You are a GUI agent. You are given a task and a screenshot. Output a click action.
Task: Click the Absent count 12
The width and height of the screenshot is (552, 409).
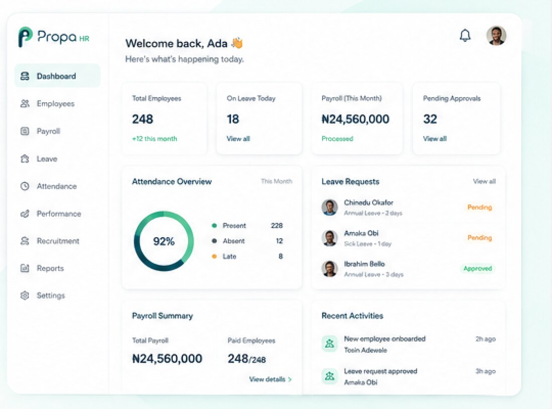(279, 241)
